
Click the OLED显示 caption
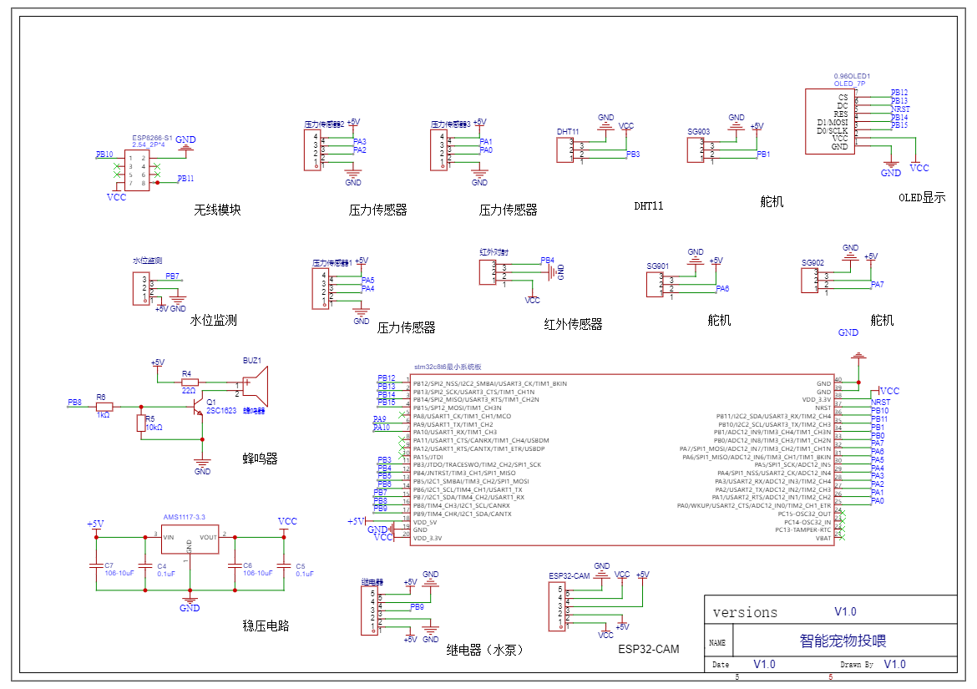click(922, 197)
